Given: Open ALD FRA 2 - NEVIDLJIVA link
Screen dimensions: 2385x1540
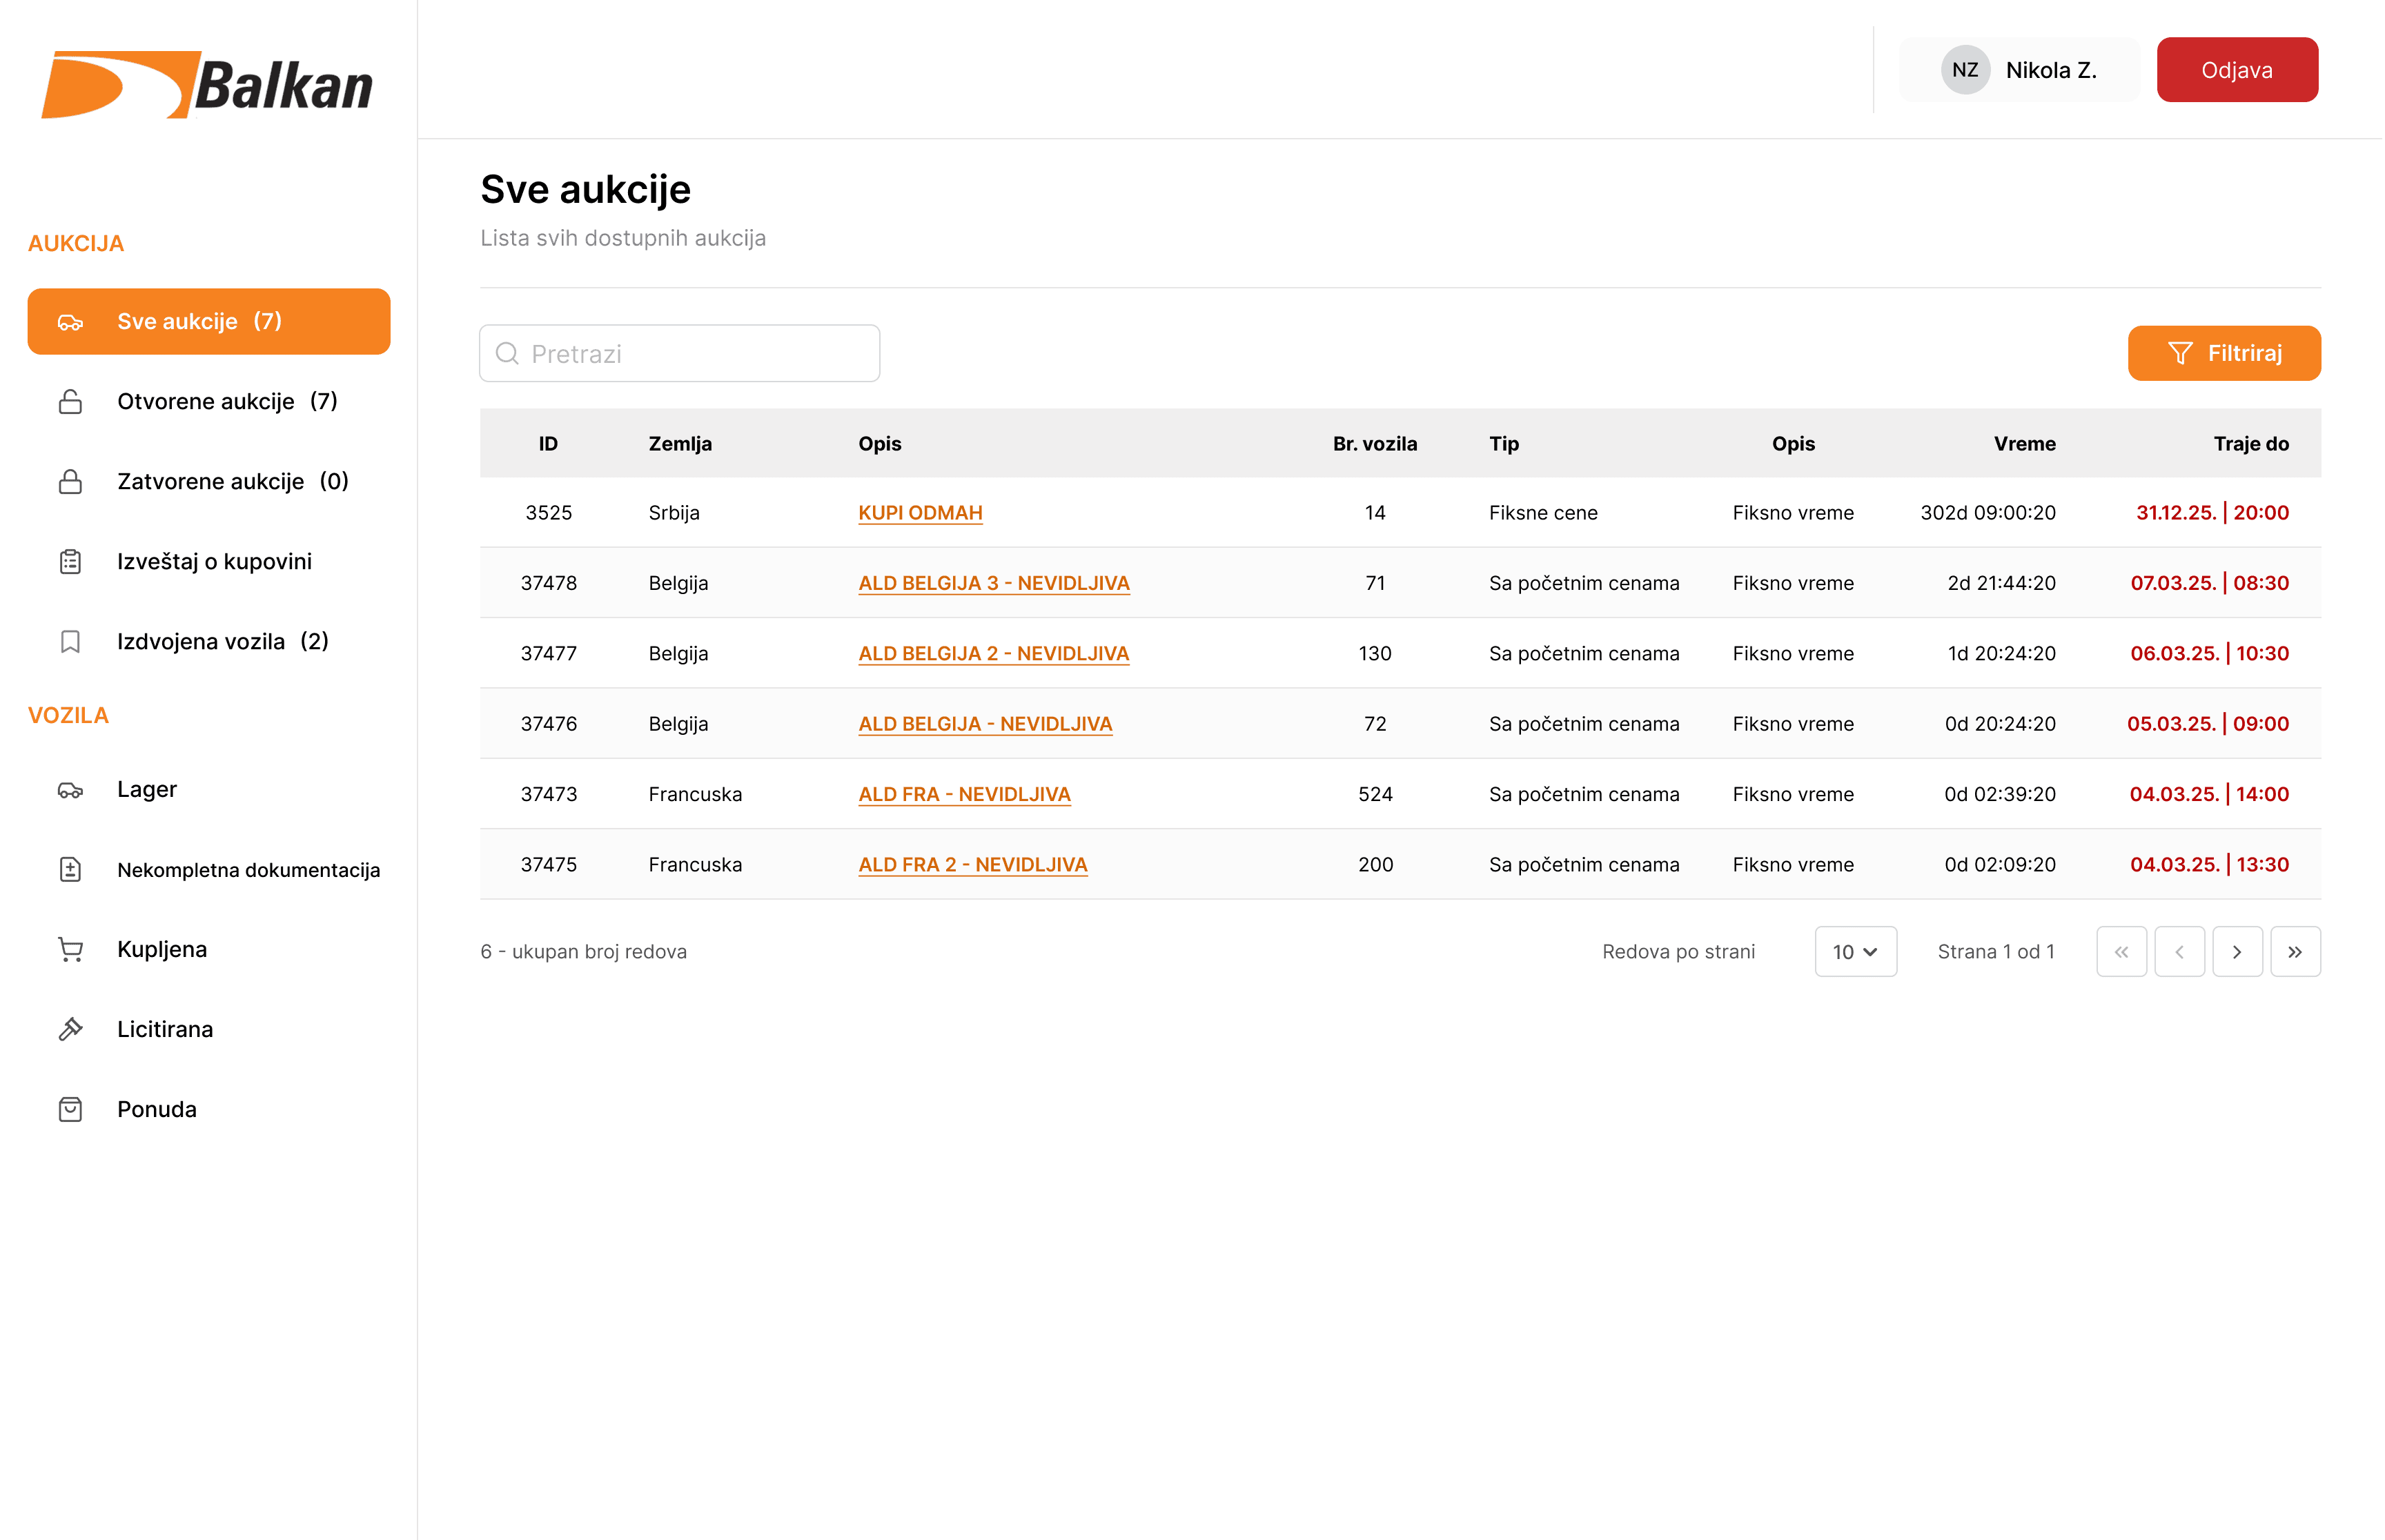Looking at the screenshot, I should click(972, 865).
